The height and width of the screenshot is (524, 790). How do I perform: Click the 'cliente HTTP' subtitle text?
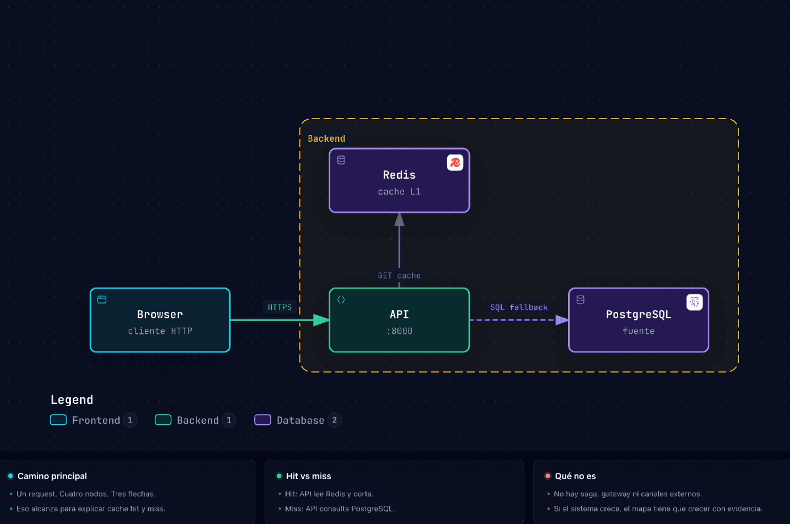[x=160, y=331]
